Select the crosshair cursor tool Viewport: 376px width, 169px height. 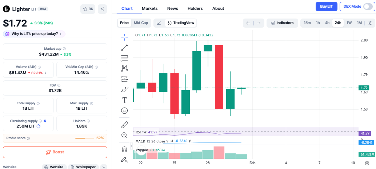pos(124,36)
